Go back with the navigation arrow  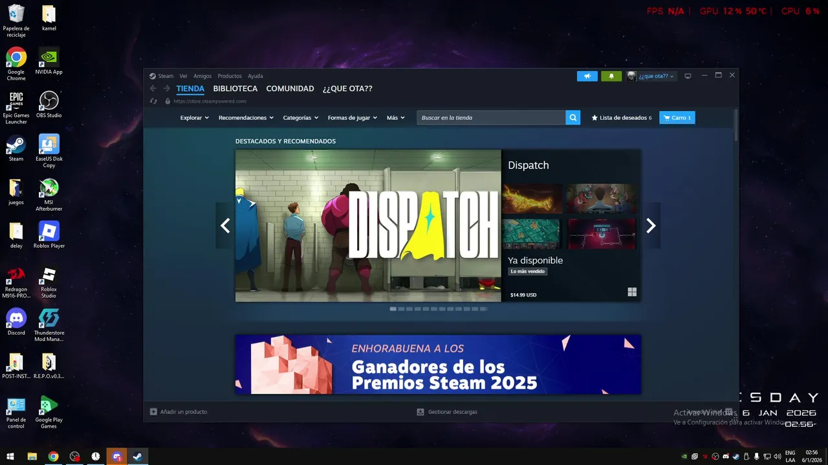[x=153, y=88]
